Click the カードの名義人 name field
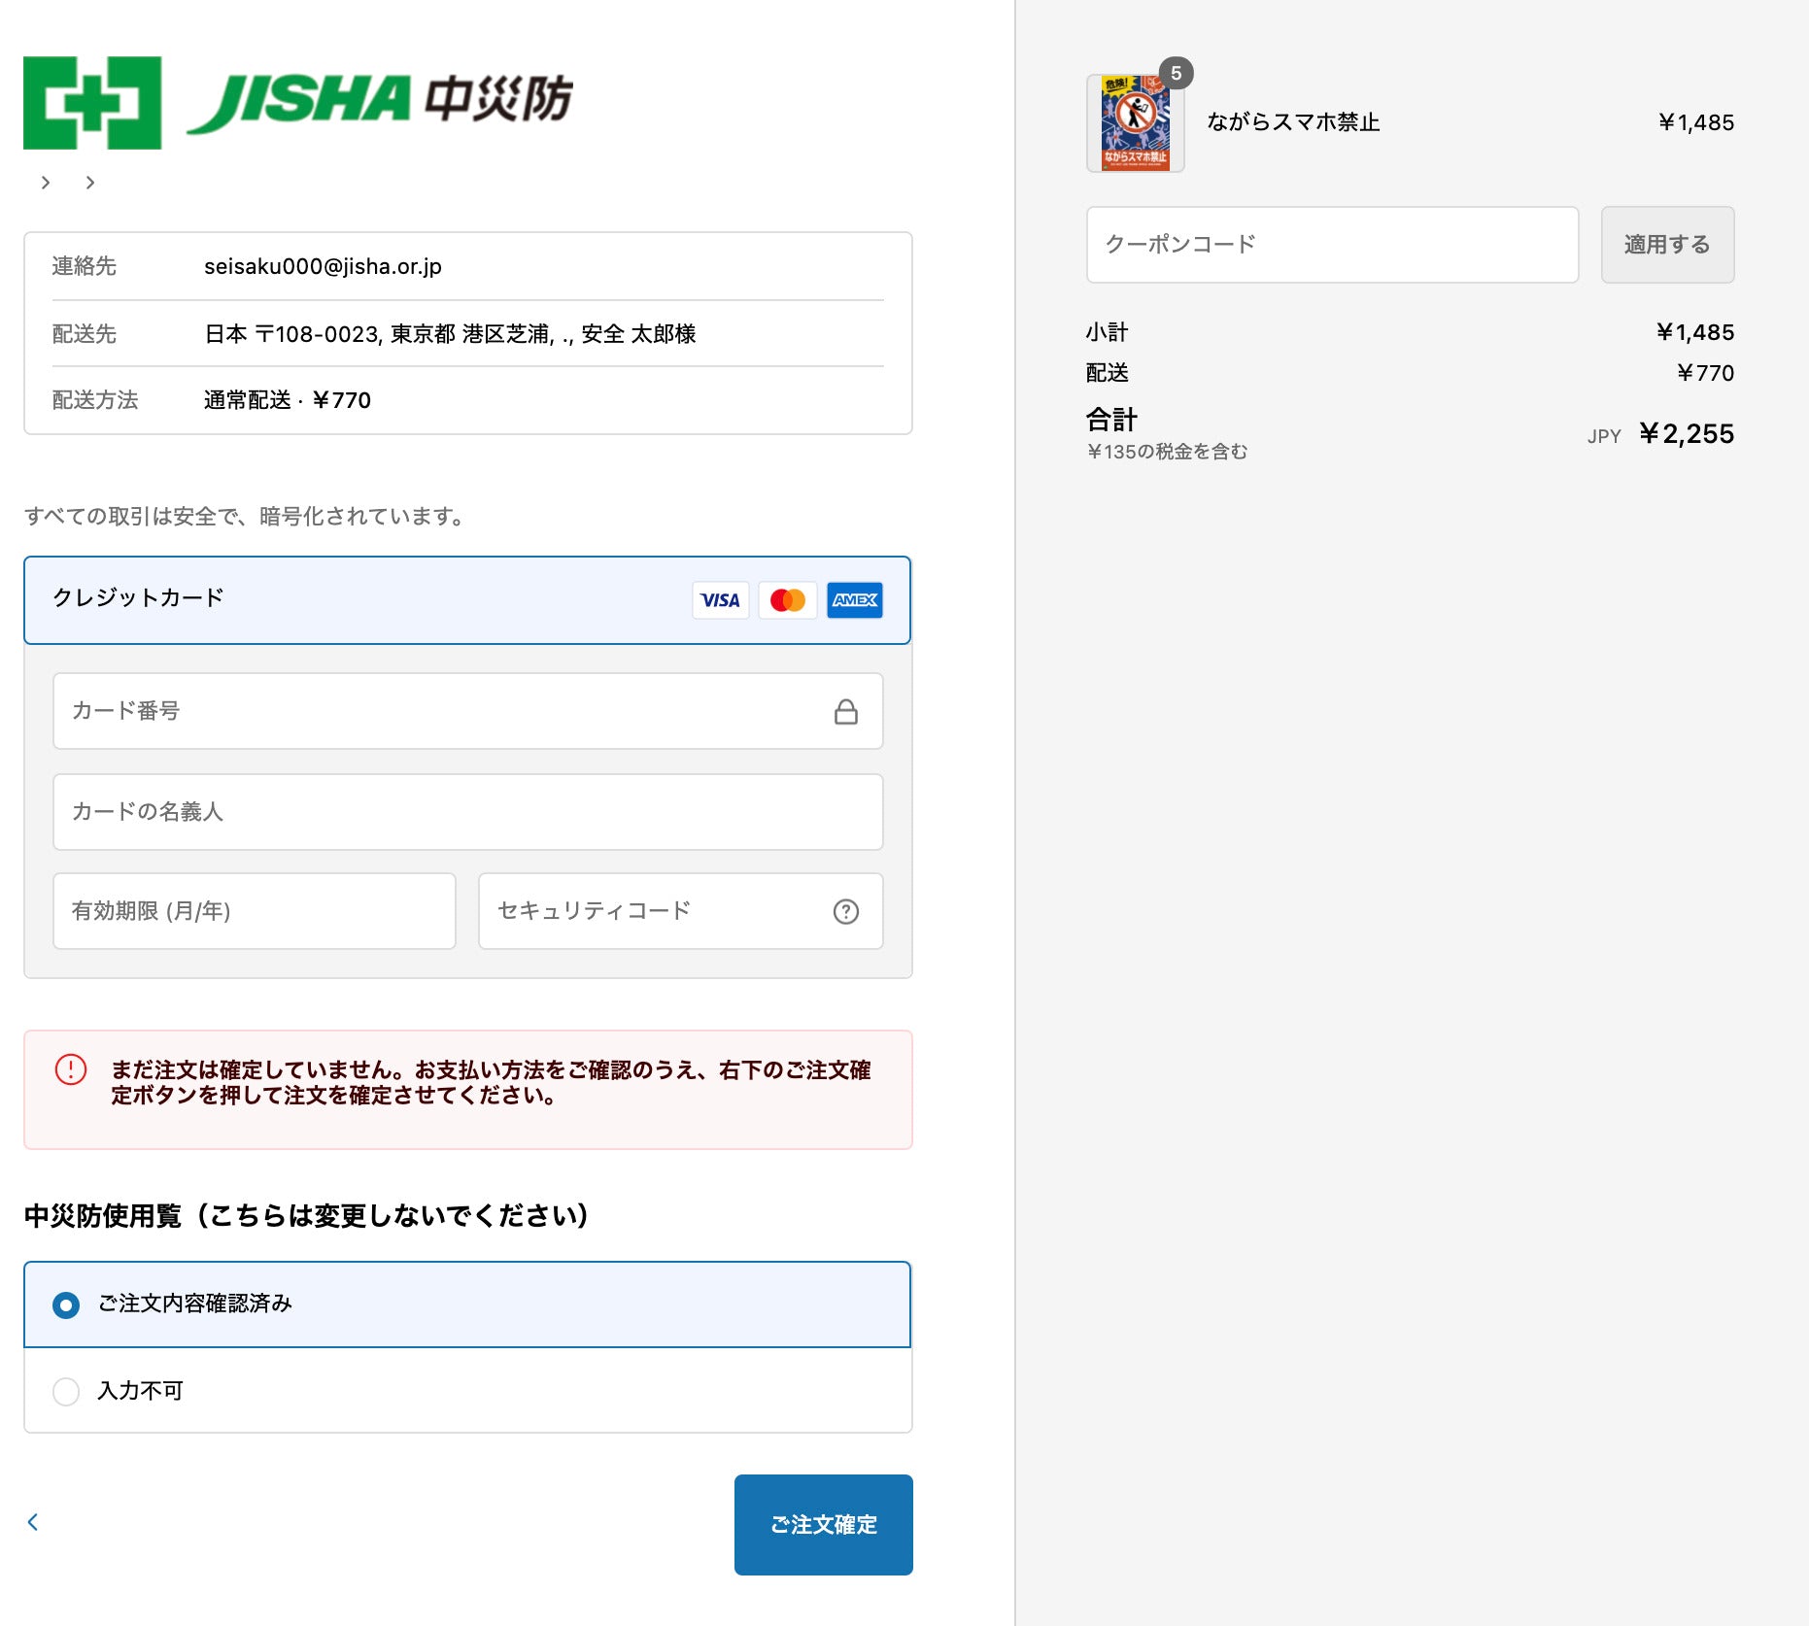Viewport: 1809px width, 1626px height. 466,811
